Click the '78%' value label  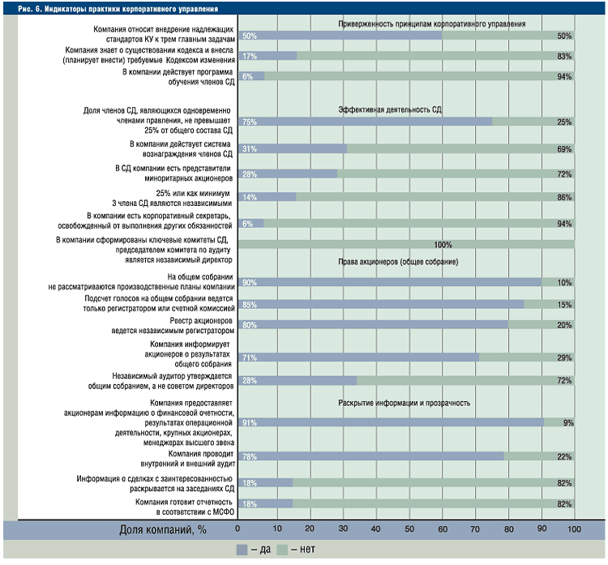click(250, 457)
